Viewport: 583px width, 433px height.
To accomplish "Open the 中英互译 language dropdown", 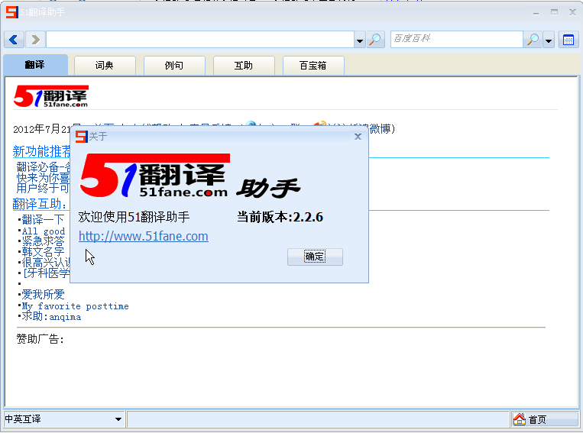I will 63,419.
